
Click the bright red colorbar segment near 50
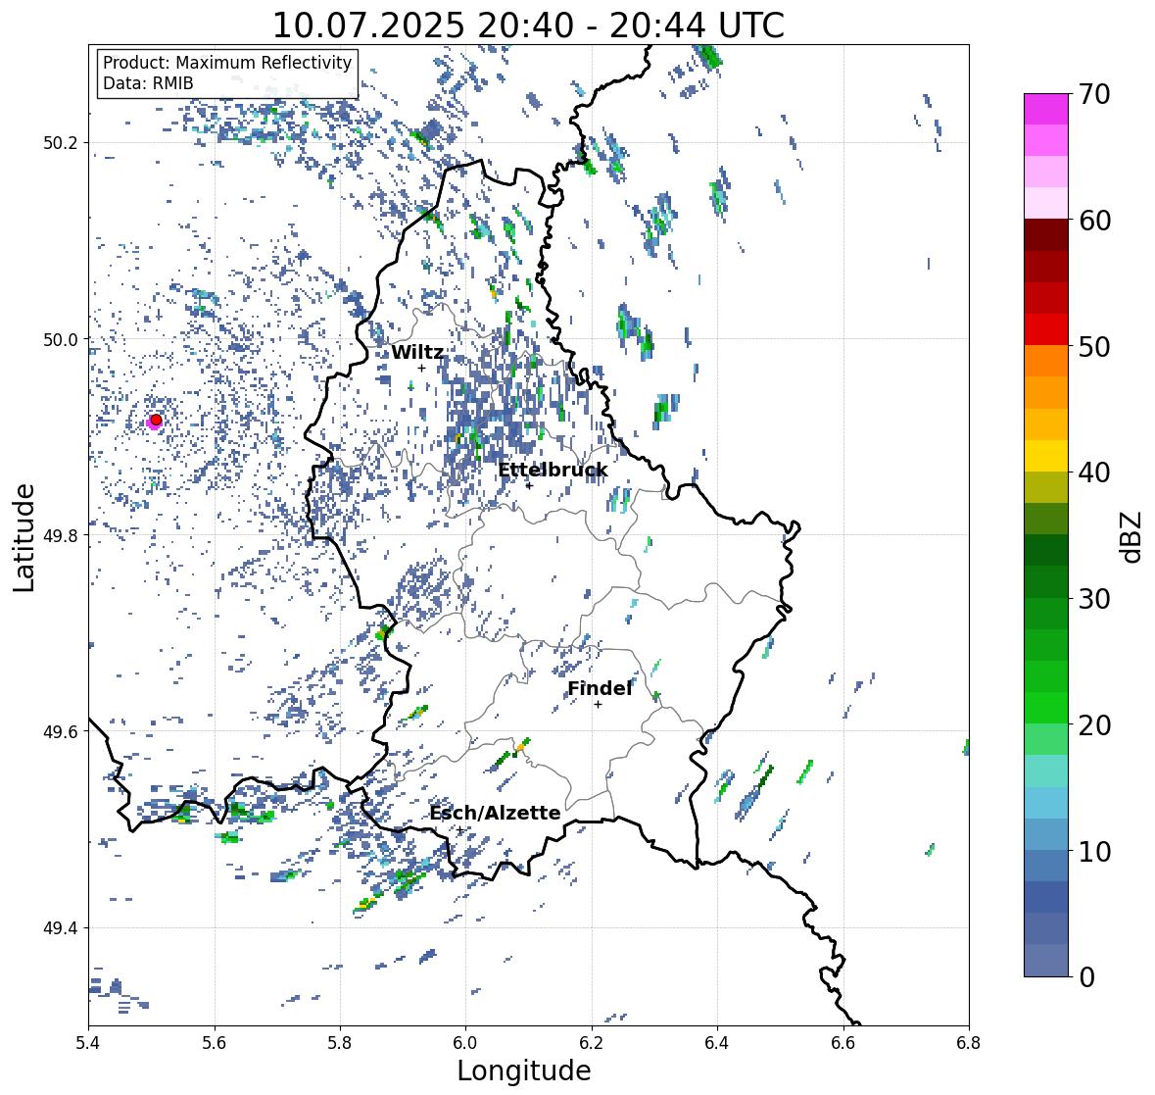pos(1046,330)
